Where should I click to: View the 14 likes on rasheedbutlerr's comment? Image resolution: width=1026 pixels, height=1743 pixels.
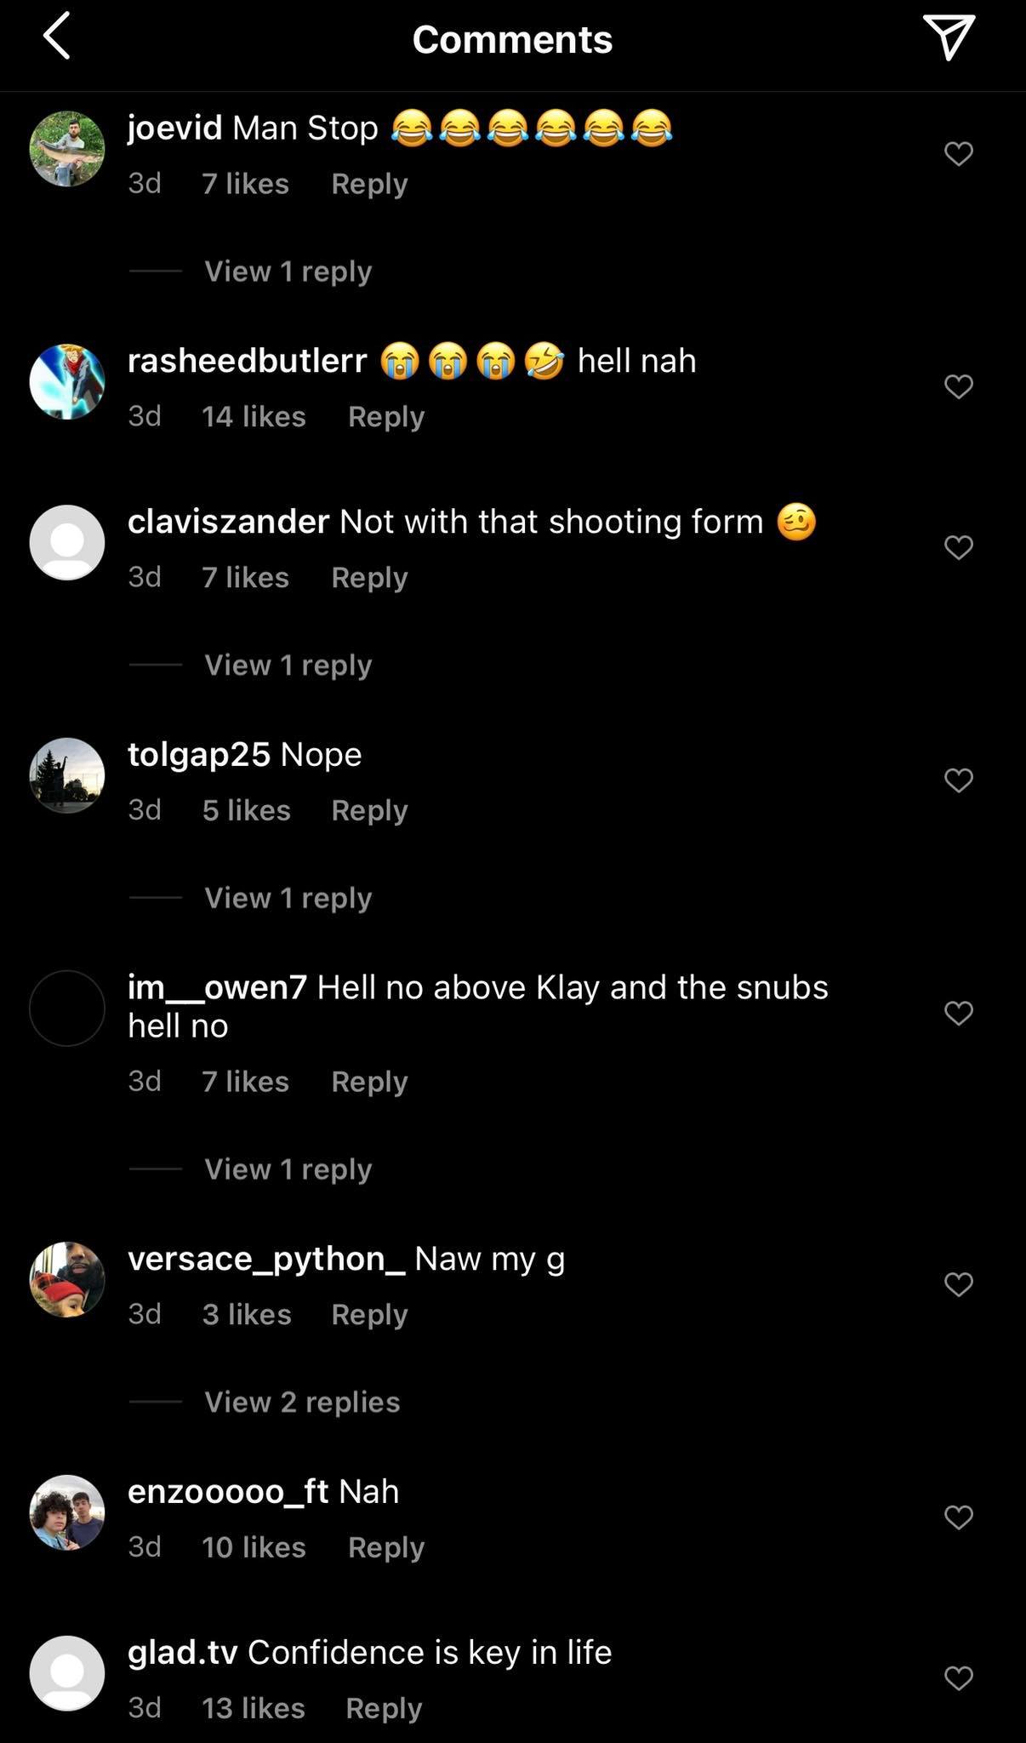254,416
